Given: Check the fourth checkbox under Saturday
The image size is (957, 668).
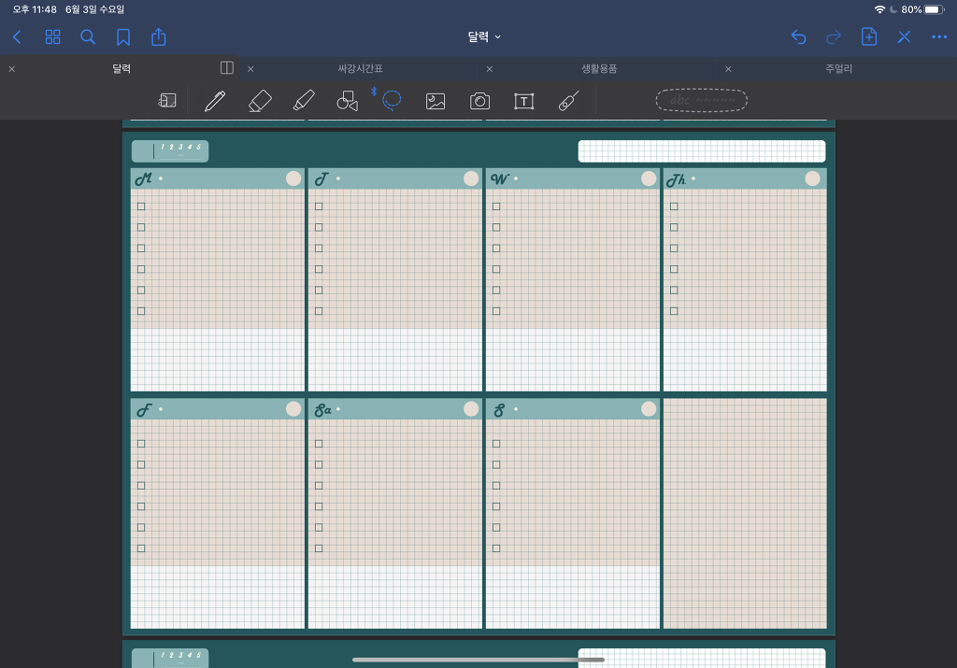Looking at the screenshot, I should pyautogui.click(x=319, y=506).
